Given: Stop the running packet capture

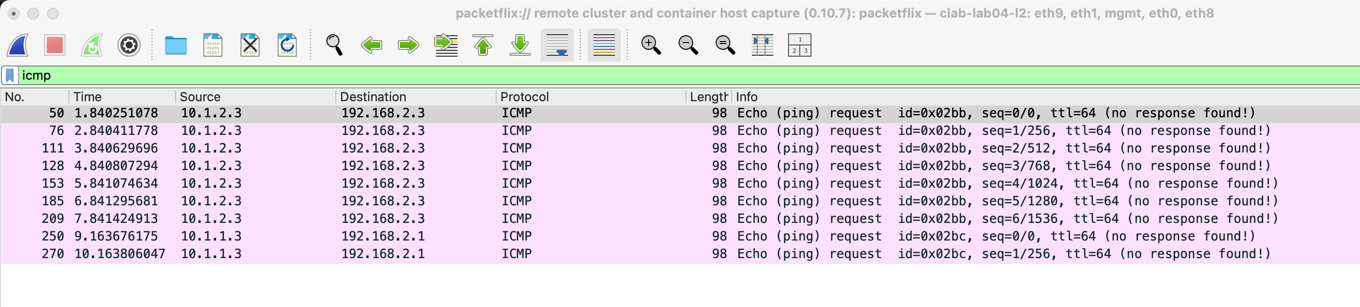Looking at the screenshot, I should (x=55, y=45).
